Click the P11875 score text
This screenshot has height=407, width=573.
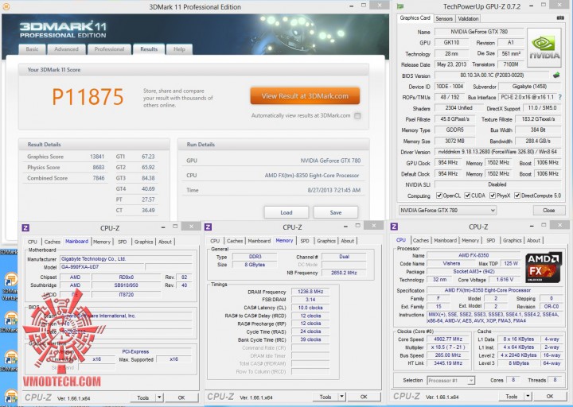click(x=88, y=96)
